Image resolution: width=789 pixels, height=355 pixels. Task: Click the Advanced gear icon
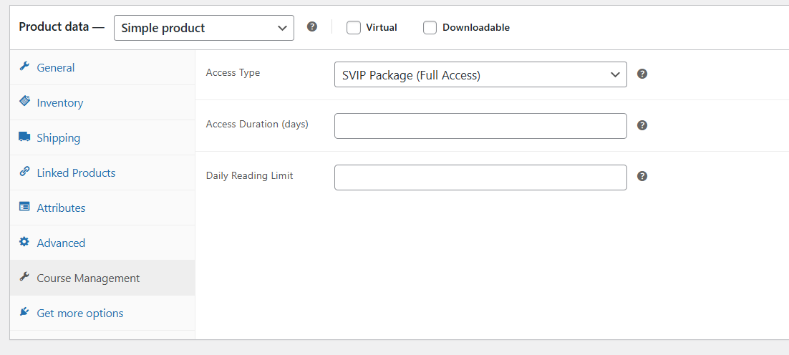24,242
